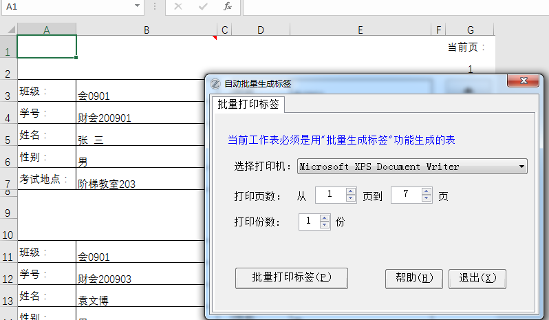Exit via the 退出(X) button
Viewport: 549px width, 320px height.
[x=477, y=278]
